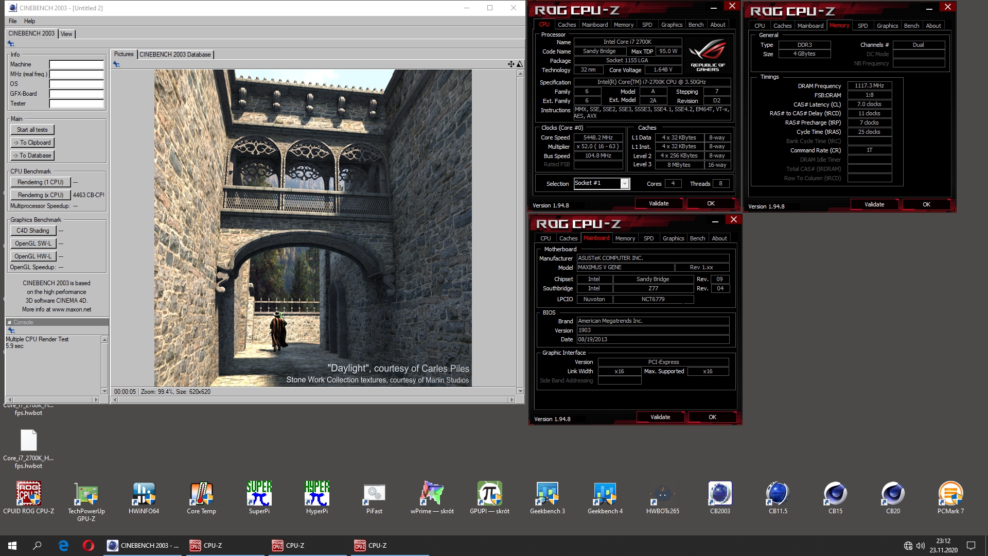Collapse the Console panel header
The image size is (988, 556).
(x=9, y=322)
